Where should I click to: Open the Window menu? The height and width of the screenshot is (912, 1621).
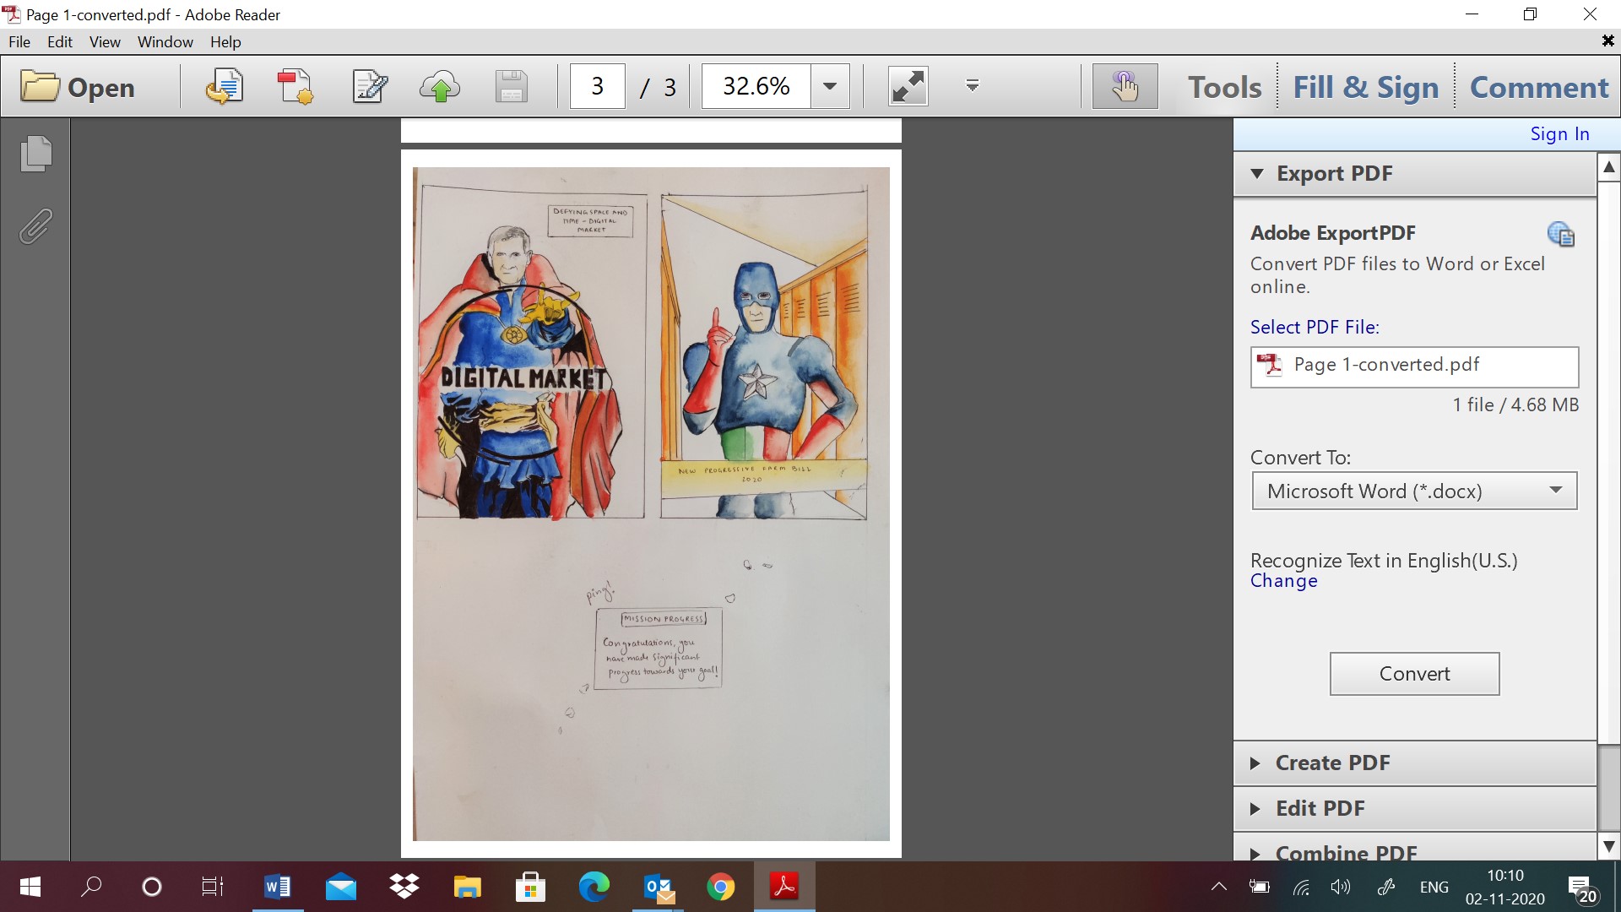[165, 41]
